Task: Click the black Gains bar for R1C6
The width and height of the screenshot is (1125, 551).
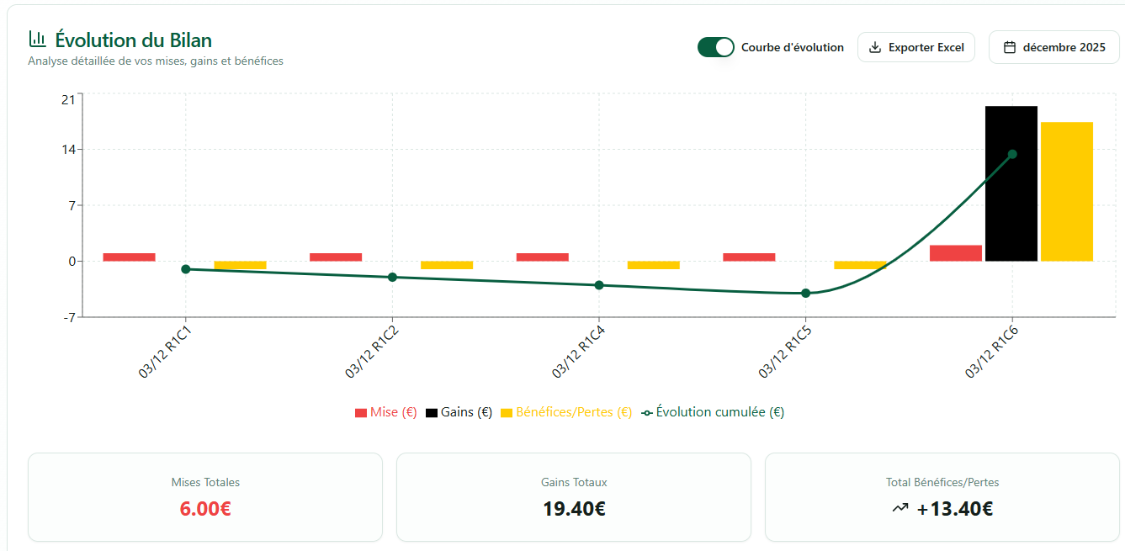Action: click(1011, 183)
